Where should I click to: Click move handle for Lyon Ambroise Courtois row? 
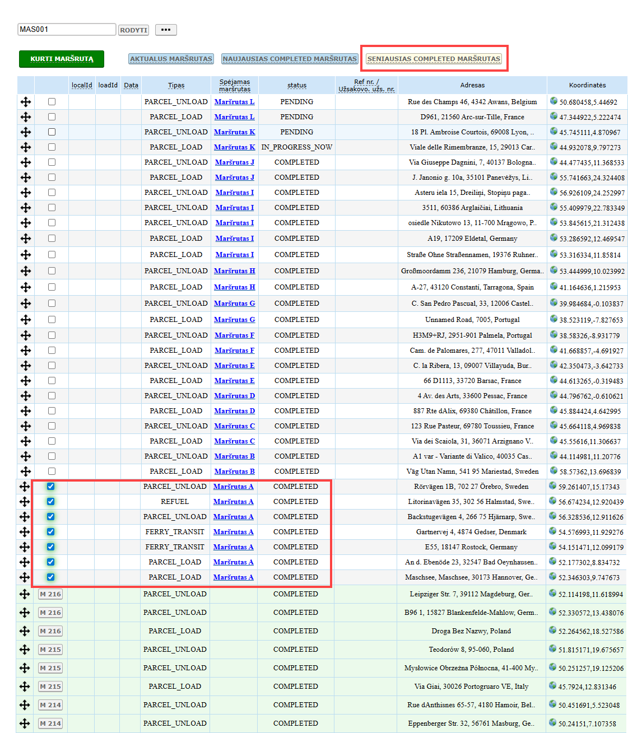click(26, 132)
